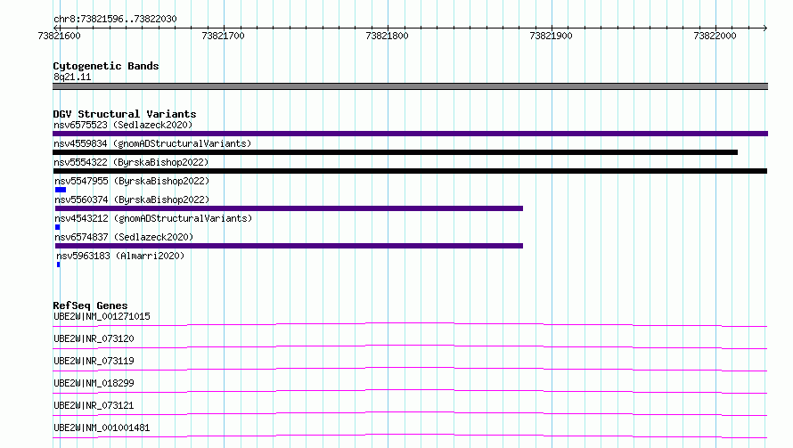Viewport: 793px width, 448px height.
Task: Click transcript label UBE2W|NM_001001481
Action: (x=102, y=428)
